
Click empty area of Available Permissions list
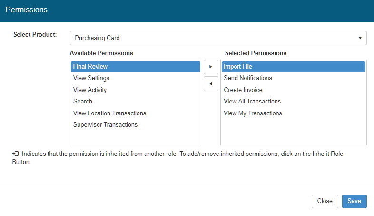135,137
